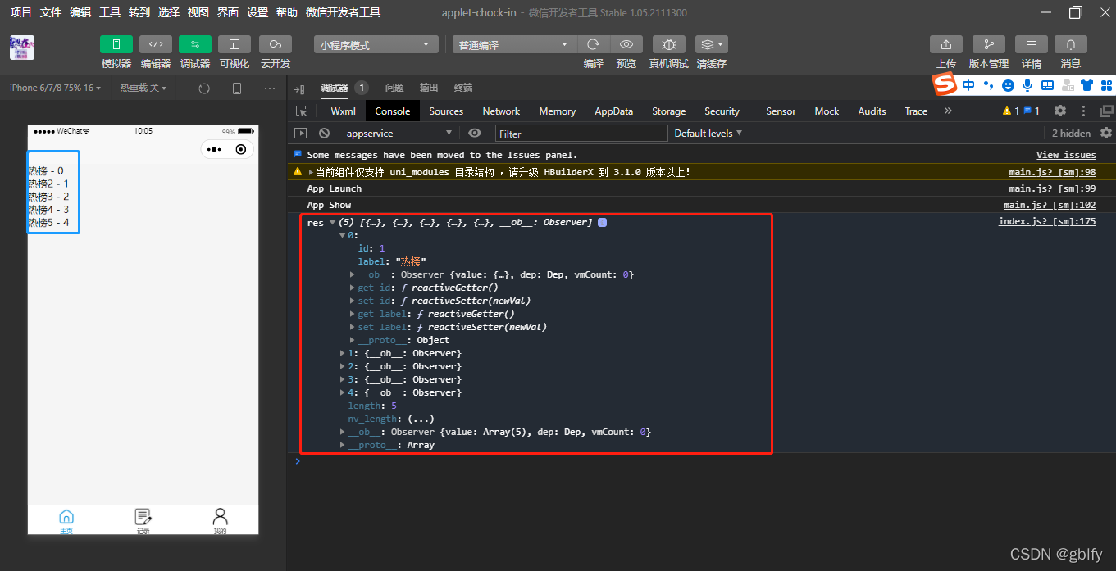Open the 视图 menu
This screenshot has width=1116, height=571.
pyautogui.click(x=198, y=12)
